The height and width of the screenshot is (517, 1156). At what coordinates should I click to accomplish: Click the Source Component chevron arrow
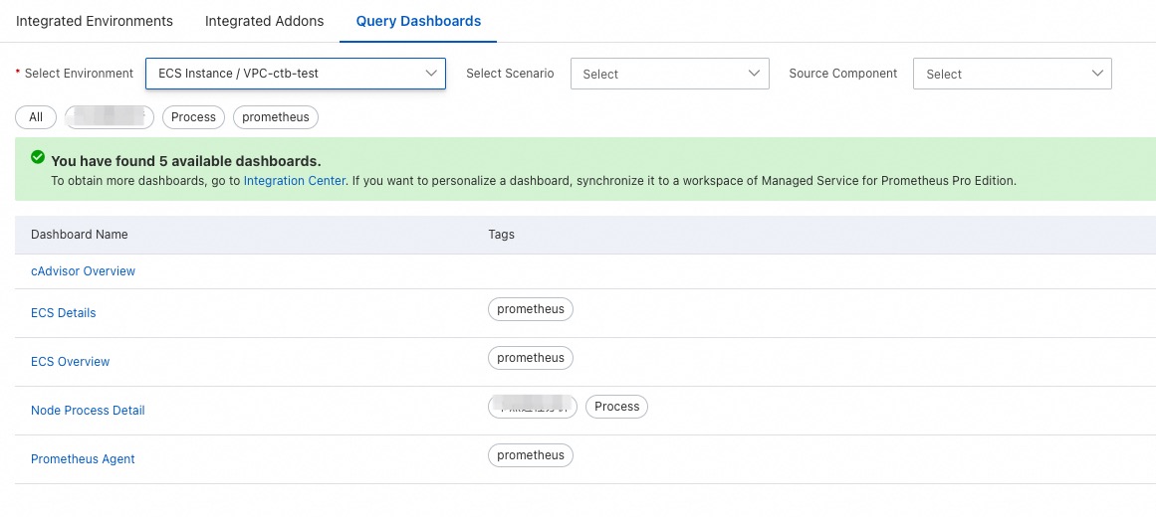pyautogui.click(x=1096, y=74)
